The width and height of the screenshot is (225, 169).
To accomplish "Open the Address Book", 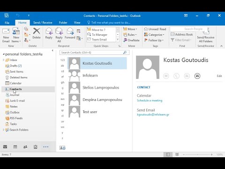I will tap(182, 34).
